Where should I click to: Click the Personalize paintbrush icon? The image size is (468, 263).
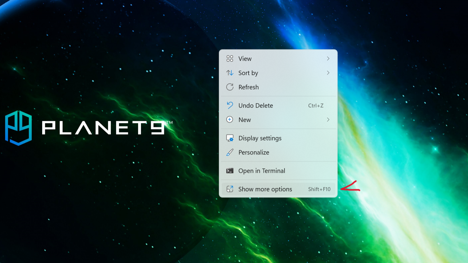pos(230,152)
